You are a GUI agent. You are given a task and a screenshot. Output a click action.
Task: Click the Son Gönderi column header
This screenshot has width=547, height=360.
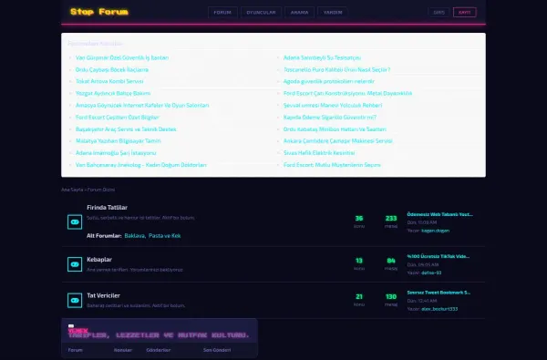click(x=217, y=350)
